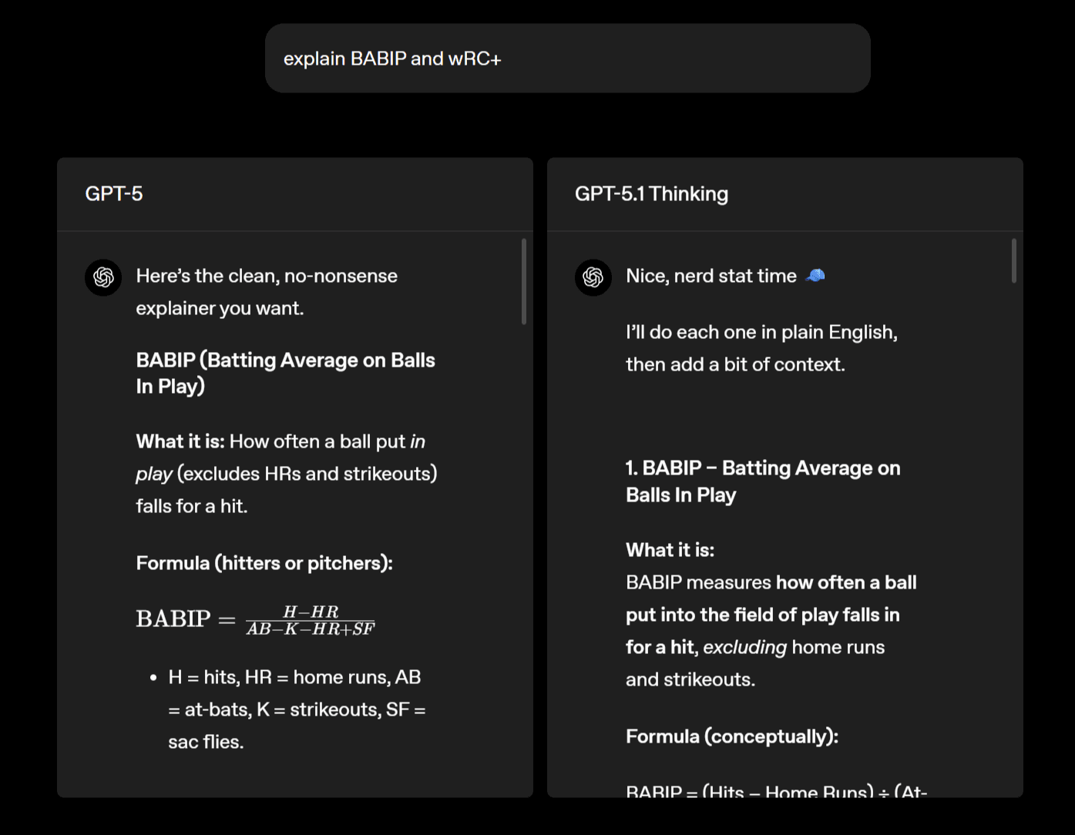Click 'Formula (hitters or pitchers):' label
The image size is (1075, 835).
click(x=264, y=563)
